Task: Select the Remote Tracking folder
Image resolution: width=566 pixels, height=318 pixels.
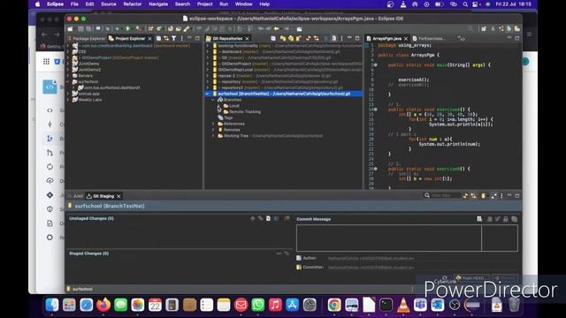Action: click(241, 112)
